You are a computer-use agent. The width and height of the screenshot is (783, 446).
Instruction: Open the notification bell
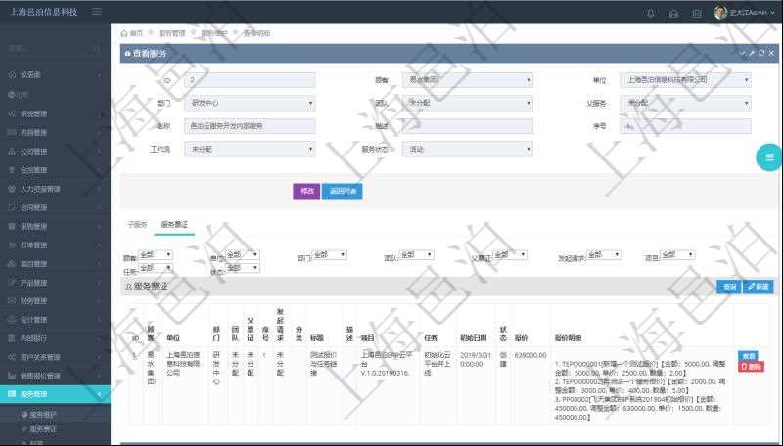pos(651,13)
